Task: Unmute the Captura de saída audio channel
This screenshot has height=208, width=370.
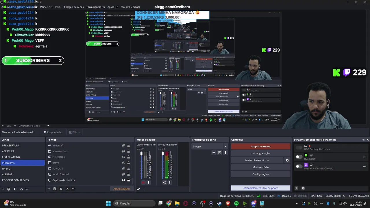Action: tap(143, 183)
